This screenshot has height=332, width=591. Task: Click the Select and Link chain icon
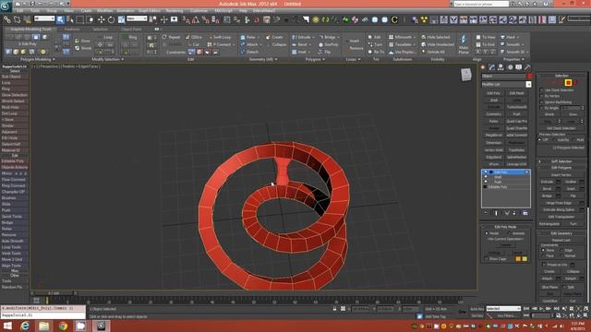tap(6, 19)
